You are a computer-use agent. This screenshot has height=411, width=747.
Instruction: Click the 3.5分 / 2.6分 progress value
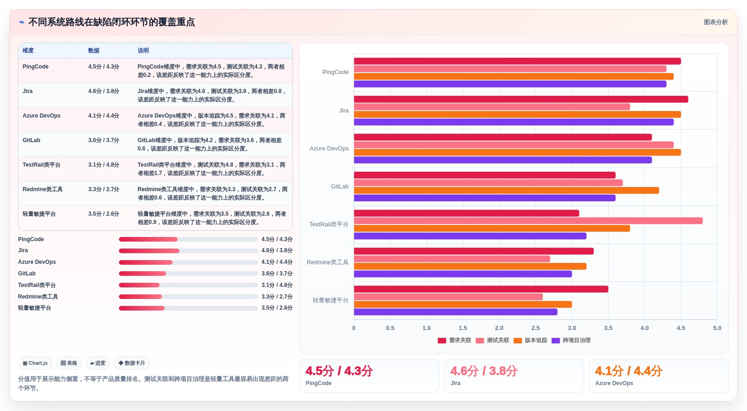point(277,308)
